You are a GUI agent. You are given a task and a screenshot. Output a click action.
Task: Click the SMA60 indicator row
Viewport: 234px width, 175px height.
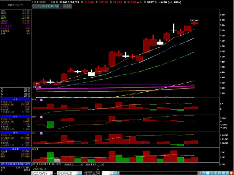15,18
